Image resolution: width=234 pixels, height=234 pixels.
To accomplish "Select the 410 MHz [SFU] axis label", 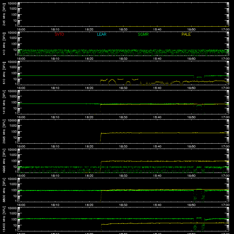I will pos(4,44).
